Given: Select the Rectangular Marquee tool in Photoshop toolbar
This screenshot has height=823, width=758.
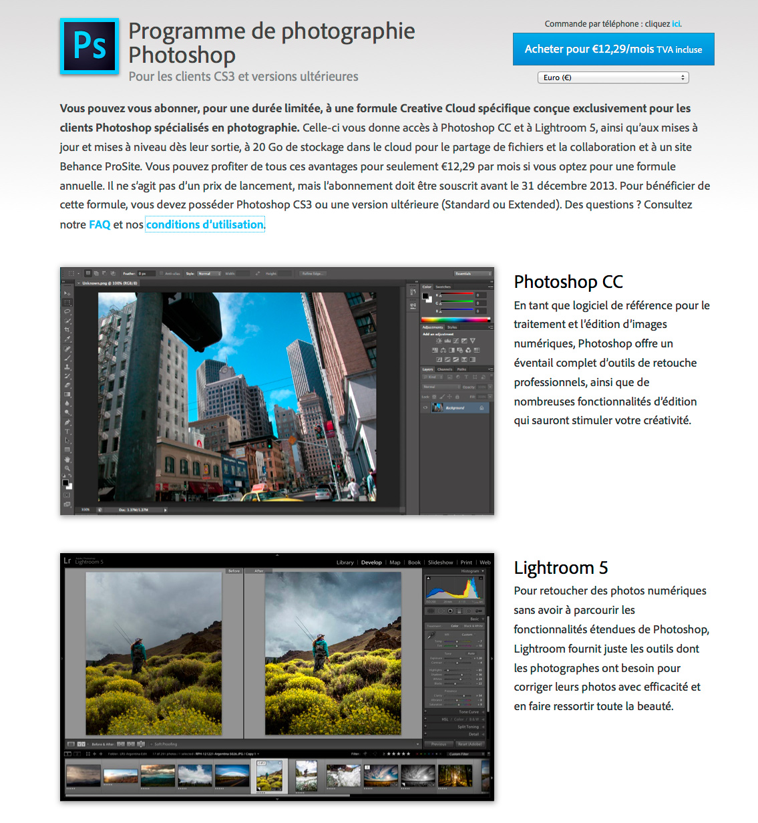Looking at the screenshot, I should tap(67, 303).
